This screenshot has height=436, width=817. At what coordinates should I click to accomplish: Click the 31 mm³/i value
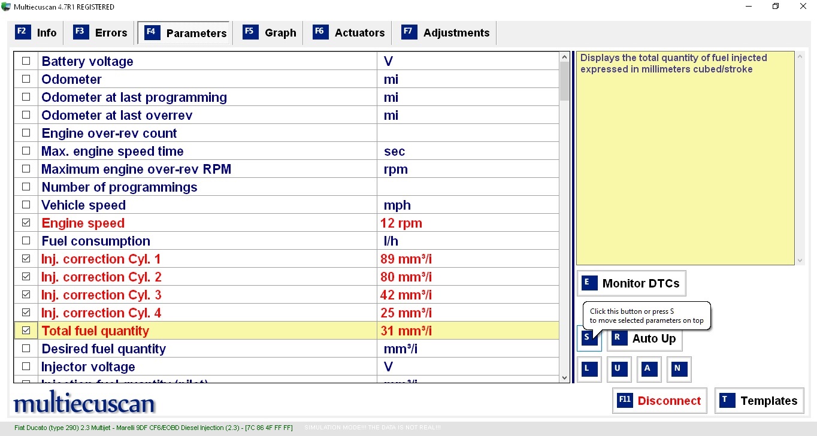click(406, 331)
